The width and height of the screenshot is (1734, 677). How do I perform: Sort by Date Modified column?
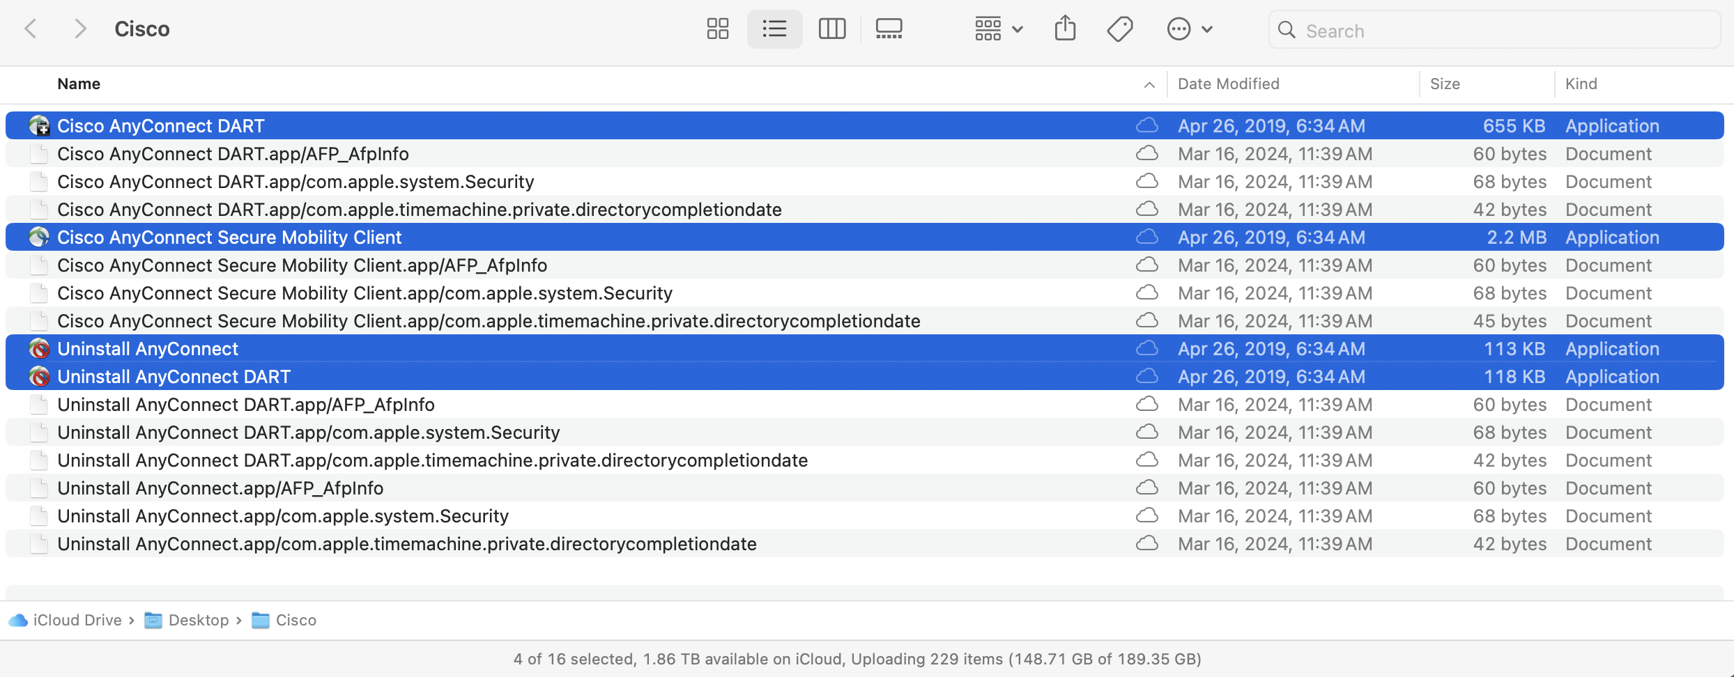(1228, 84)
